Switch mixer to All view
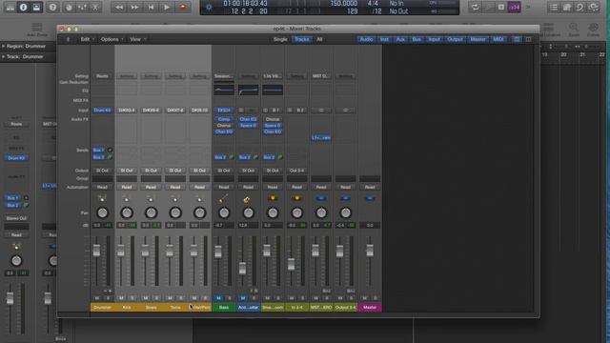610x343 pixels. [319, 39]
